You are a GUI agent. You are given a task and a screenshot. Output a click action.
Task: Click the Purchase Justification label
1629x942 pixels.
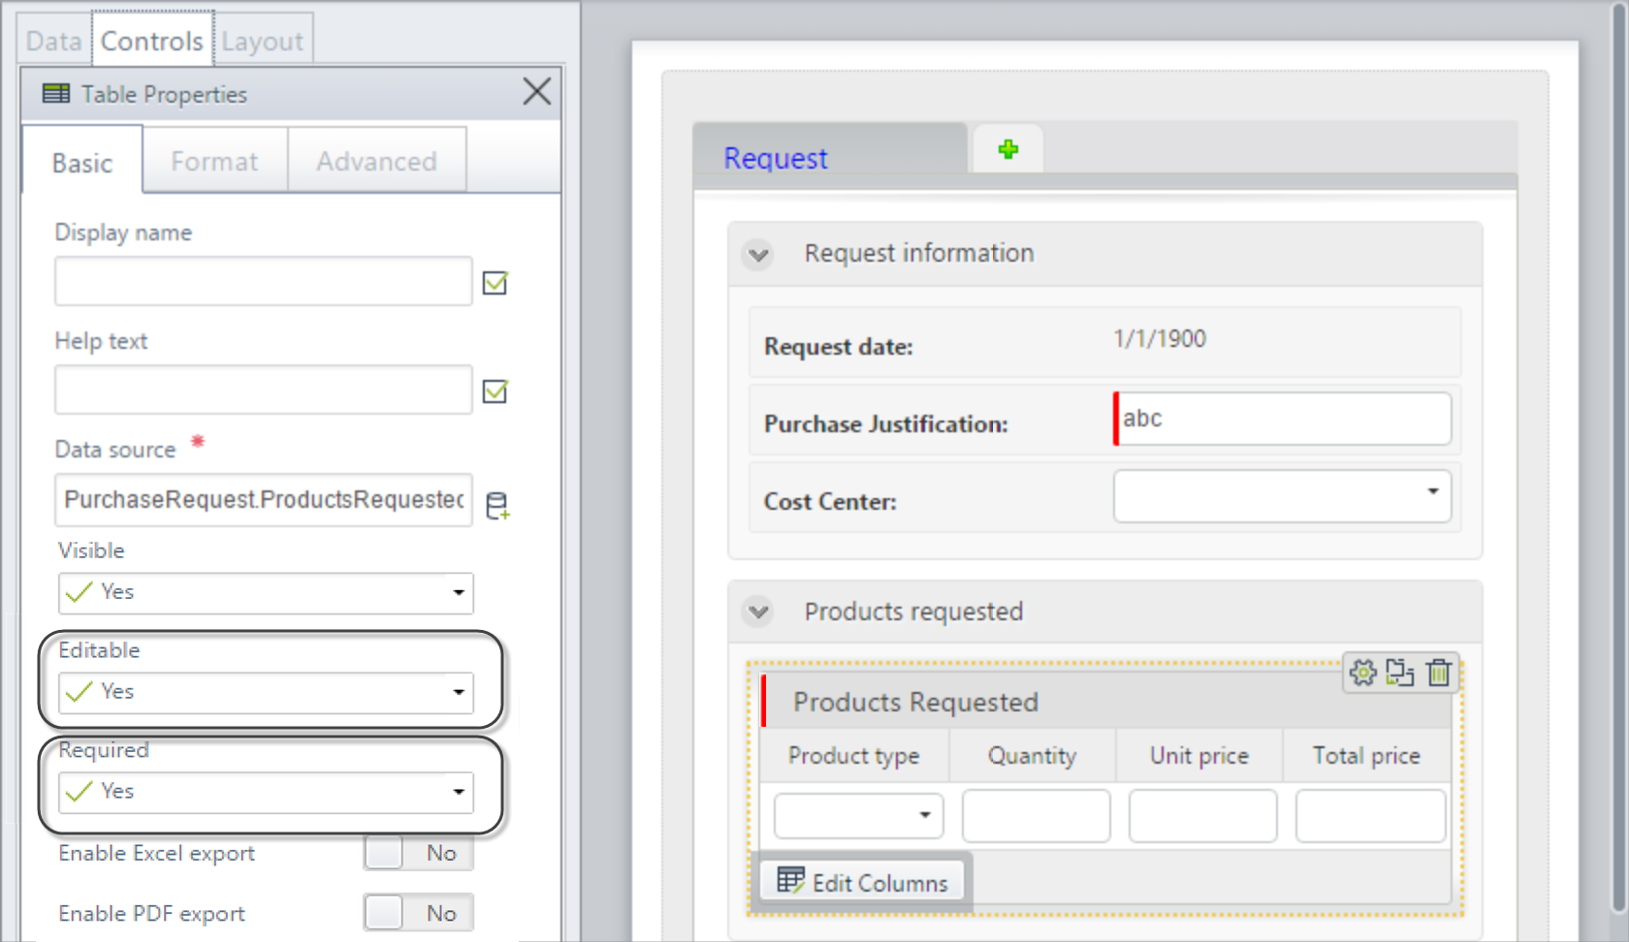tap(886, 424)
